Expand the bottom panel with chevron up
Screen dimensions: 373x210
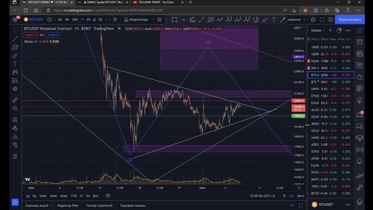tap(293, 205)
